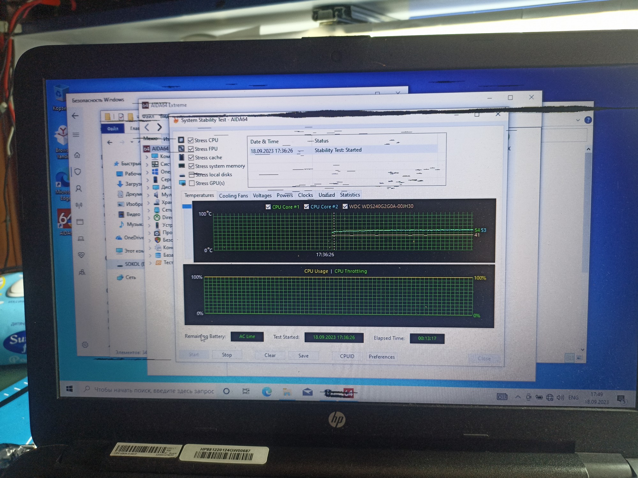Toggle CPU Core #1 graph checkbox
The width and height of the screenshot is (638, 478).
point(268,207)
